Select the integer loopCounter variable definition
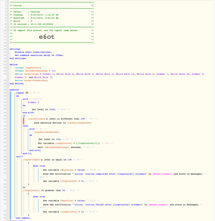 pos(28,68)
